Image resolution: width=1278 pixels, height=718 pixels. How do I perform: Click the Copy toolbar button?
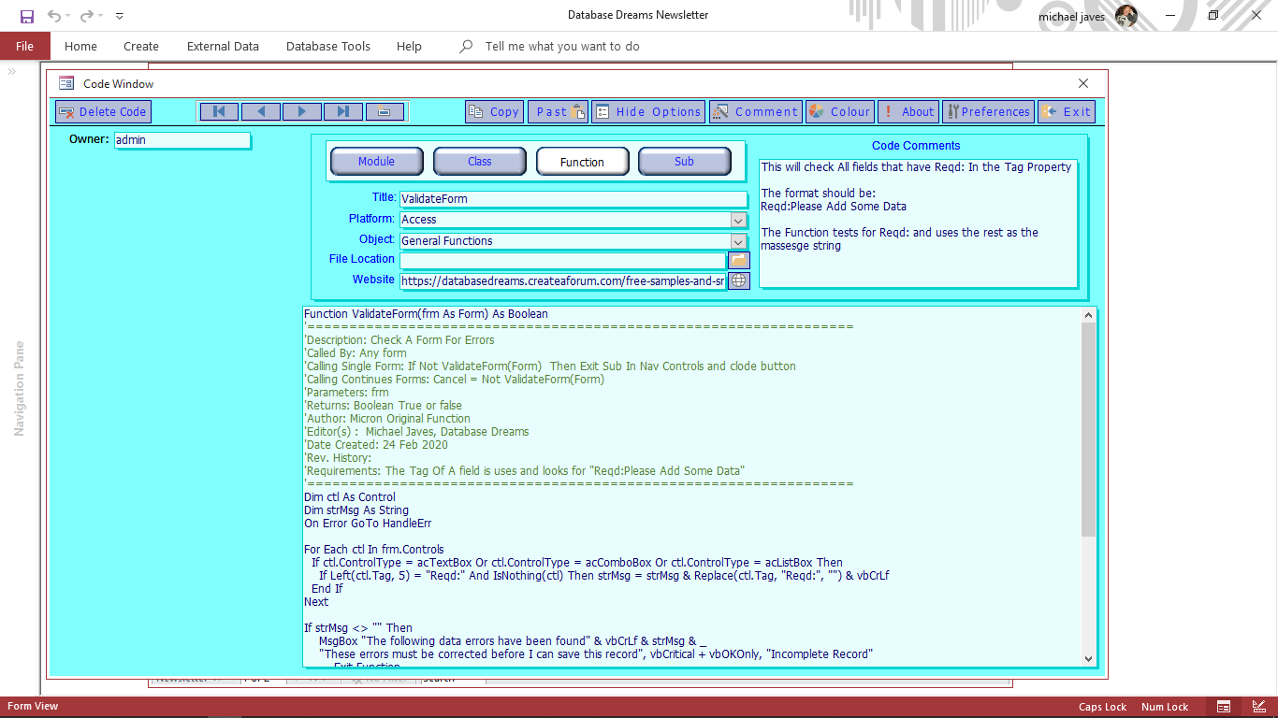(494, 112)
